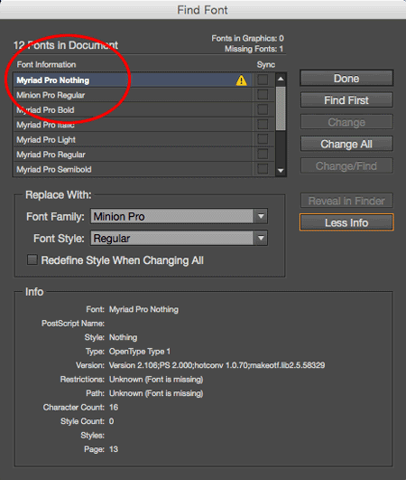The height and width of the screenshot is (480, 406).
Task: Click the Change button
Action: click(x=346, y=122)
